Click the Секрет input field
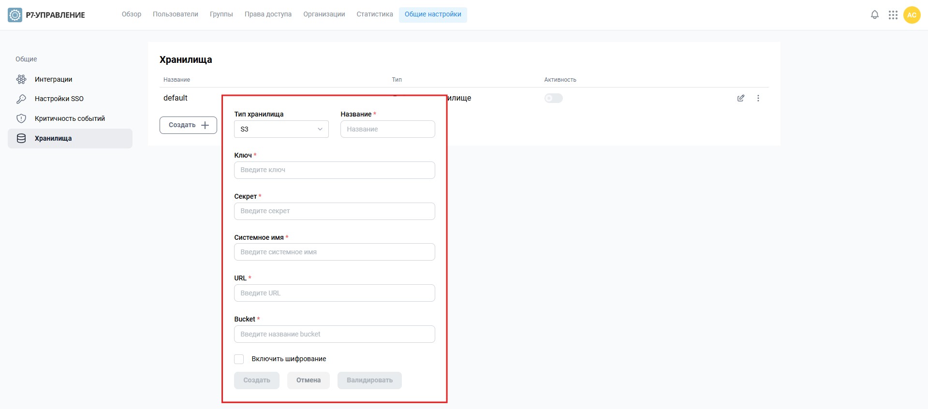Viewport: 928px width, 409px height. point(335,211)
